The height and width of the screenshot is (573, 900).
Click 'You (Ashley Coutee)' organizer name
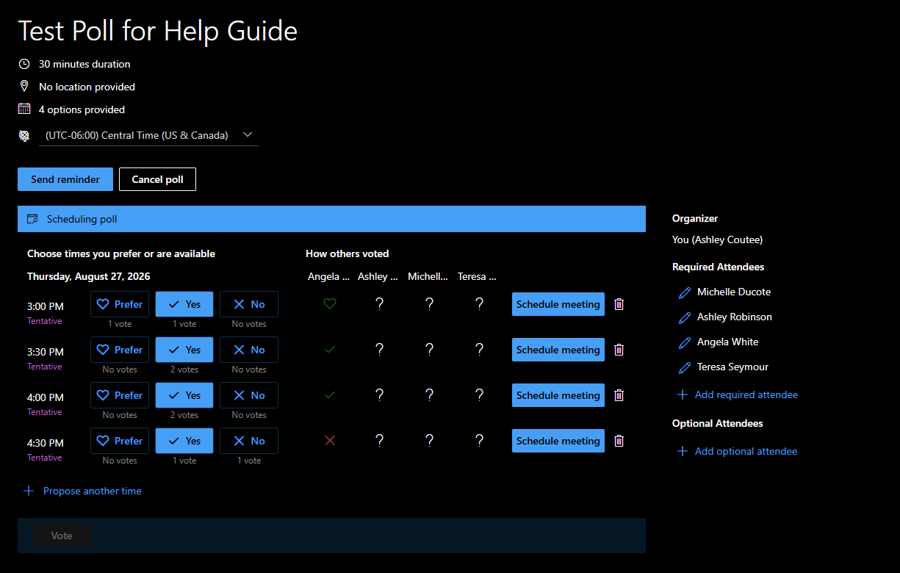click(x=717, y=239)
